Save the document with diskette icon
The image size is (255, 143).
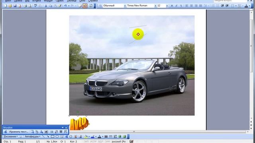[x=15, y=6]
